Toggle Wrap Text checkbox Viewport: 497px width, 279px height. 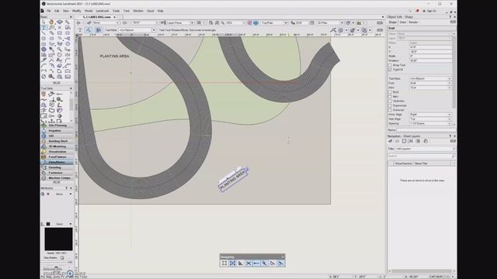coord(390,65)
